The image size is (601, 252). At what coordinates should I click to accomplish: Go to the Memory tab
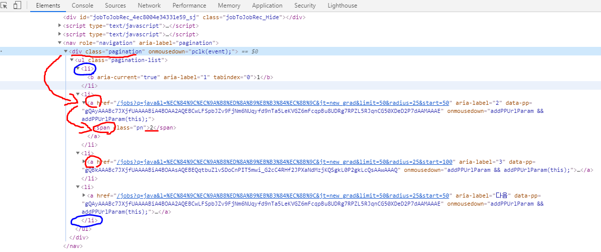tap(229, 6)
